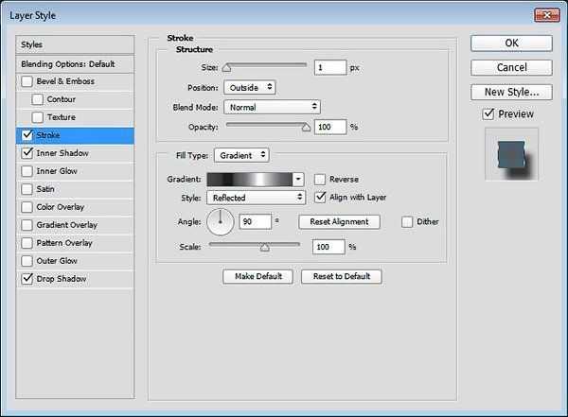Viewport: 568px width, 417px height.
Task: Disable Align with Layer option
Action: pyautogui.click(x=320, y=198)
